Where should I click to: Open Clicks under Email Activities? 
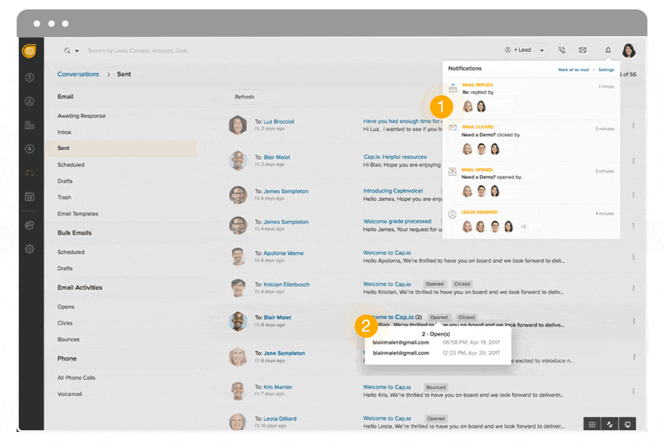click(65, 323)
